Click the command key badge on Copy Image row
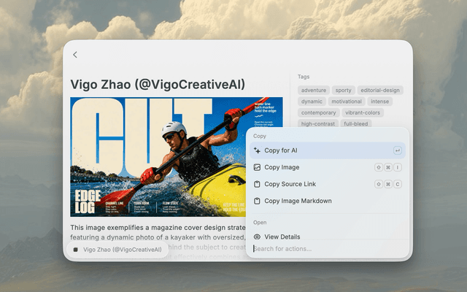Image resolution: width=467 pixels, height=292 pixels. (387, 167)
